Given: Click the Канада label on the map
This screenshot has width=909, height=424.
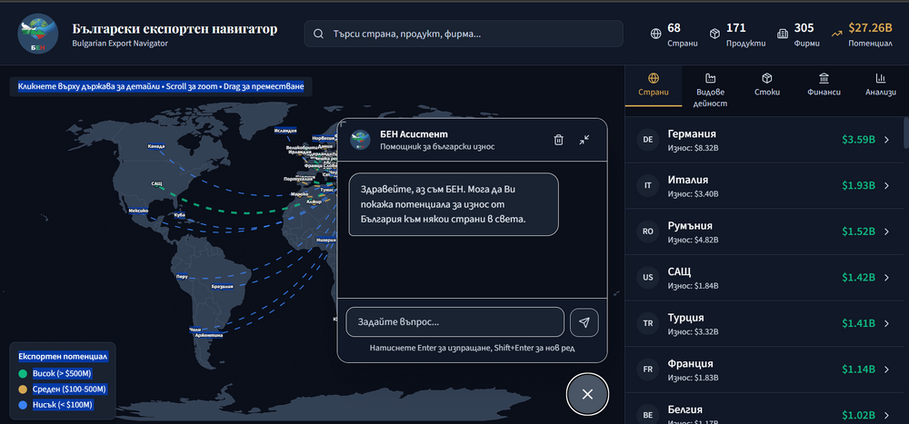Looking at the screenshot, I should (156, 146).
